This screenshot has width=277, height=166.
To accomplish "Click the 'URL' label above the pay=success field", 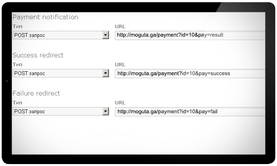I will (x=120, y=65).
